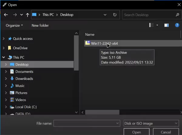Expand the Music tree node
This screenshot has width=182, height=135.
(x=6, y=86)
